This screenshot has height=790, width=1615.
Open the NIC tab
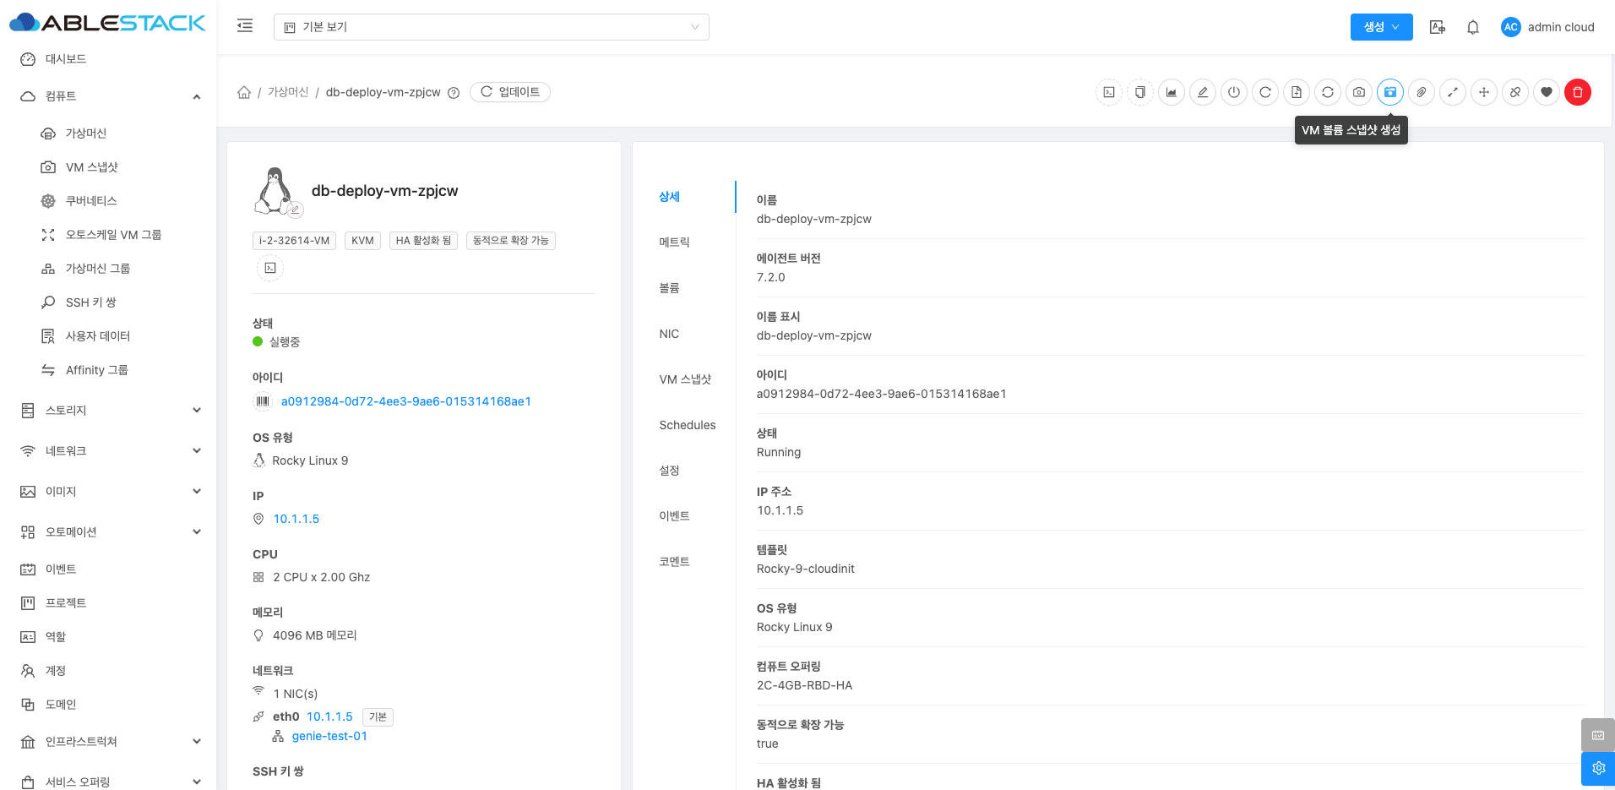669,334
